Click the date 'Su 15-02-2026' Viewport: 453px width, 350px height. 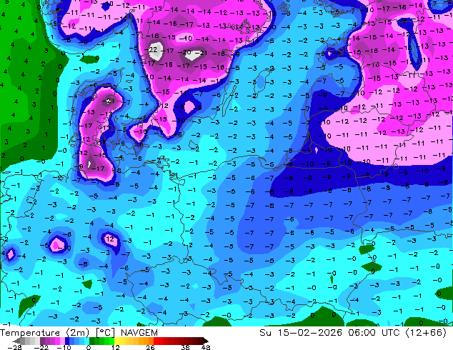(301, 333)
